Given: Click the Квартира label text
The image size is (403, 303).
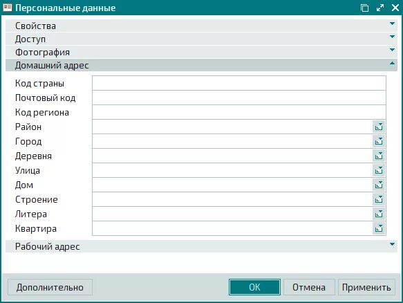Looking at the screenshot, I should tap(36, 229).
